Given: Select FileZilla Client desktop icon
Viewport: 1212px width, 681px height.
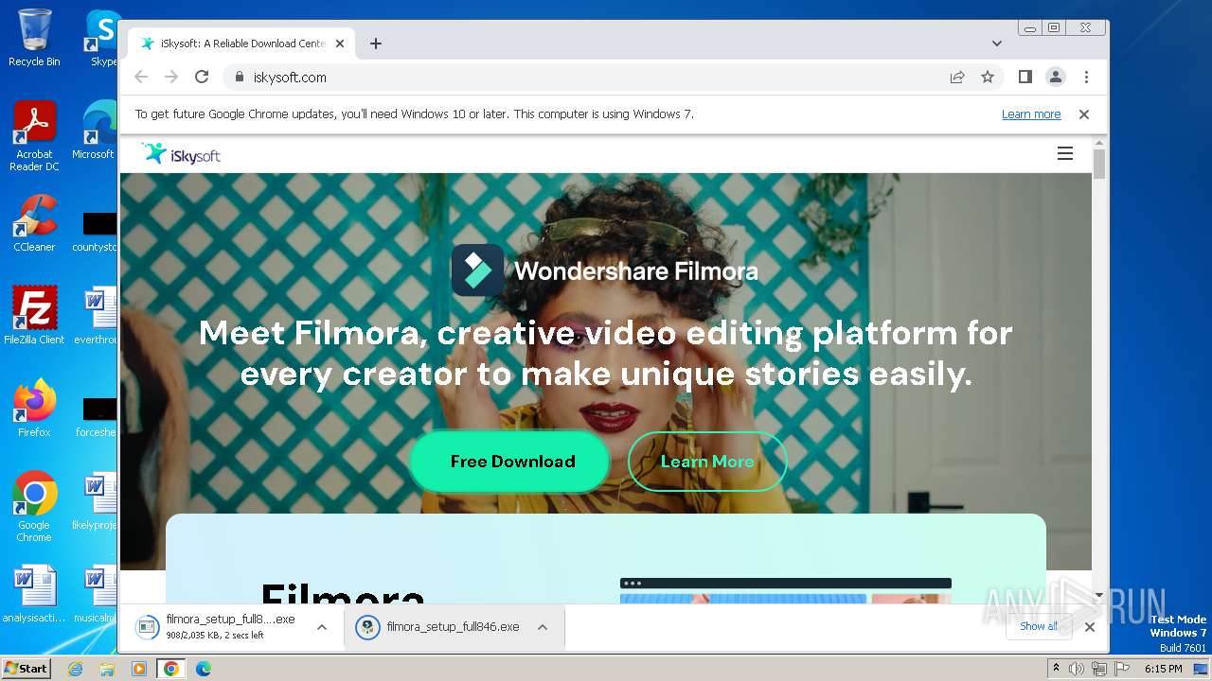Looking at the screenshot, I should (x=34, y=316).
